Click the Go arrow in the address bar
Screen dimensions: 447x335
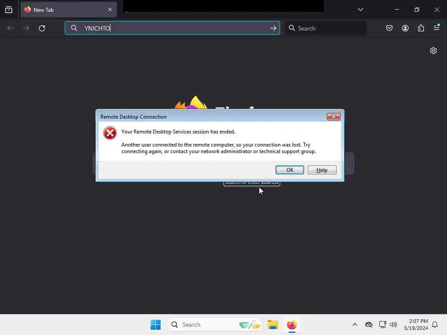click(x=273, y=28)
